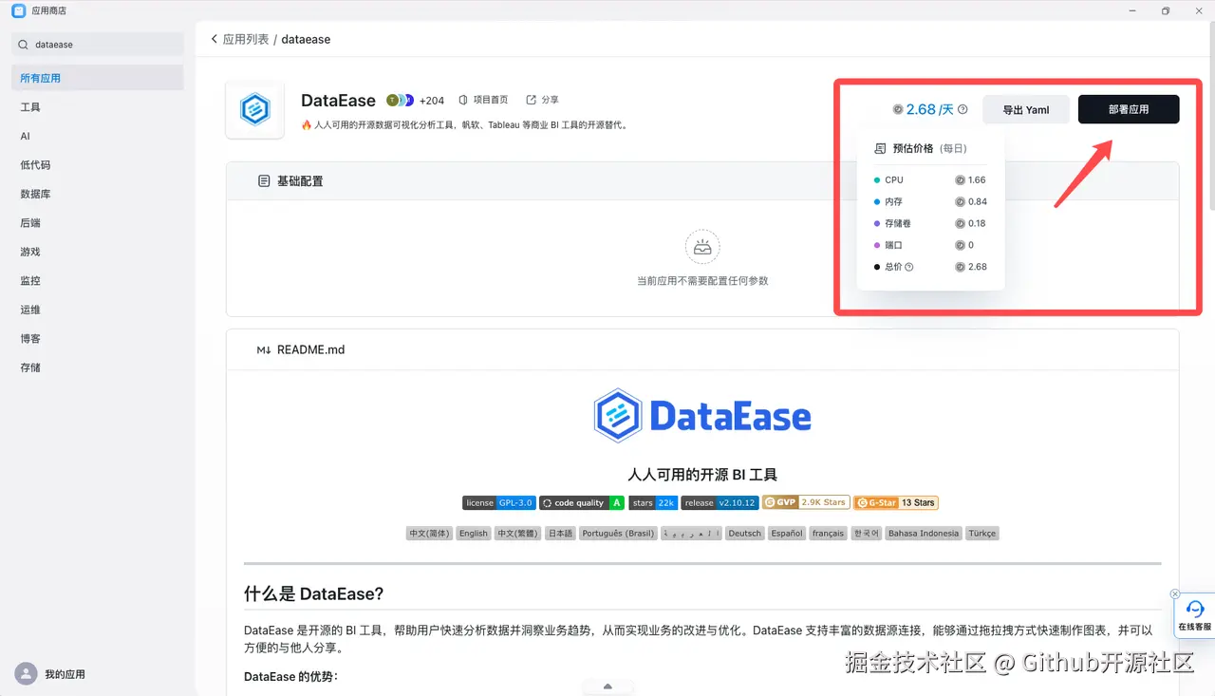This screenshot has height=696, width=1215.
Task: Click the license GPL-3.0 badge
Action: [499, 502]
